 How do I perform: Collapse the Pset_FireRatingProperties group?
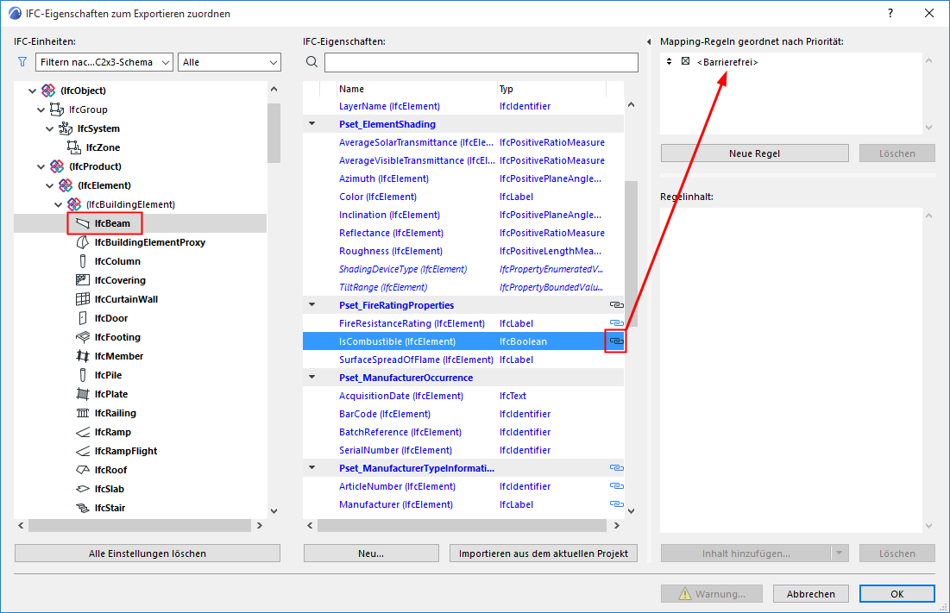click(312, 304)
